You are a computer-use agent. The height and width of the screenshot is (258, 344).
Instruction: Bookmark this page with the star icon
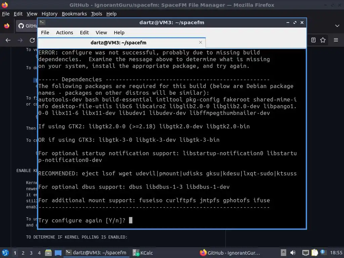pos(323,40)
